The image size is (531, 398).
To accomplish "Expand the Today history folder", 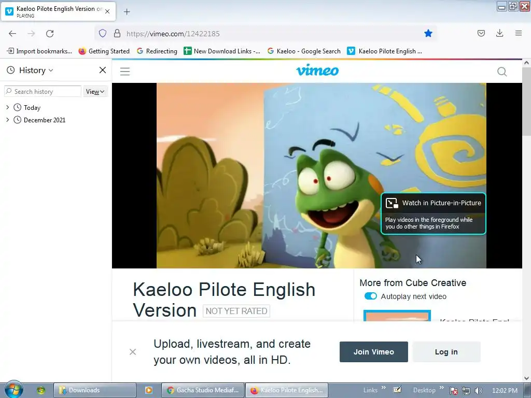I will 7,107.
